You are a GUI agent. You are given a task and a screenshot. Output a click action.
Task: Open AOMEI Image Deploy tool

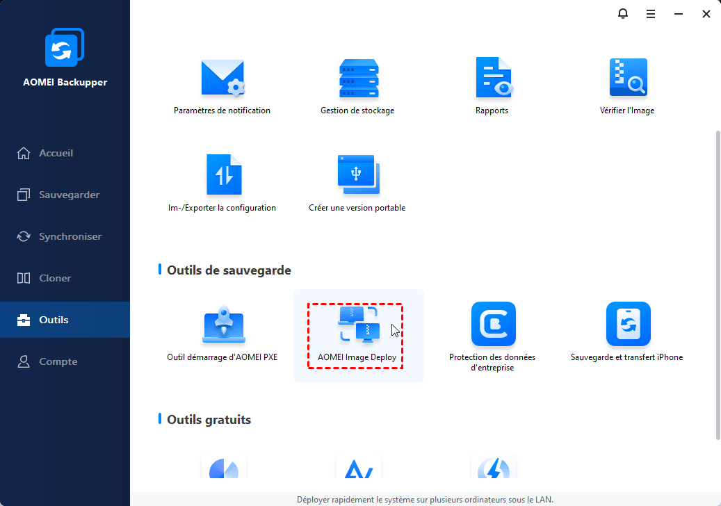(358, 336)
